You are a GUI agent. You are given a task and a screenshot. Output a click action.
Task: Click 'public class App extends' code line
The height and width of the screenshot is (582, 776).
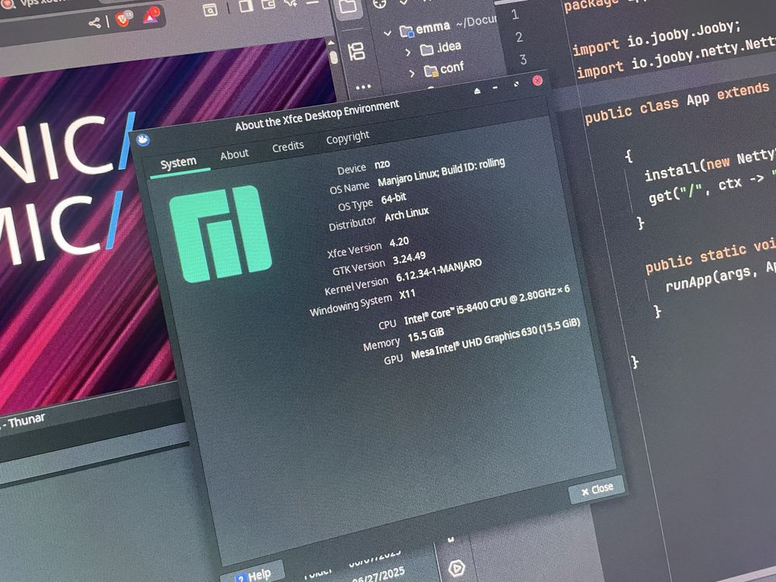[677, 103]
